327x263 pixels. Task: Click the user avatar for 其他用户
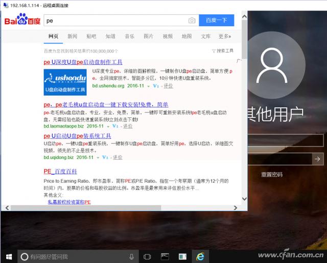point(272,65)
